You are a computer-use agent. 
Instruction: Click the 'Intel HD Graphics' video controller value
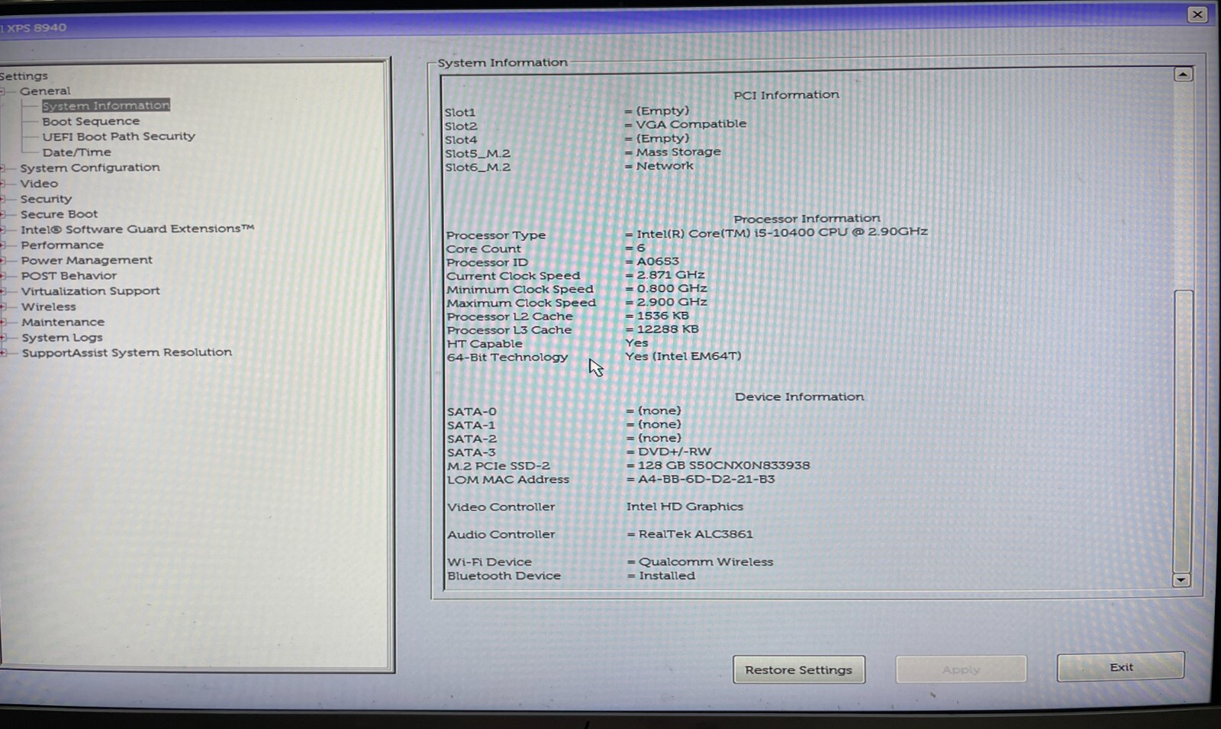point(685,506)
